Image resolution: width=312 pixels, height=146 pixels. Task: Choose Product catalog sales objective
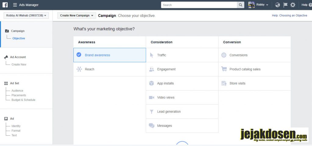[x=254, y=69]
